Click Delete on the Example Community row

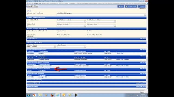click(126, 66)
